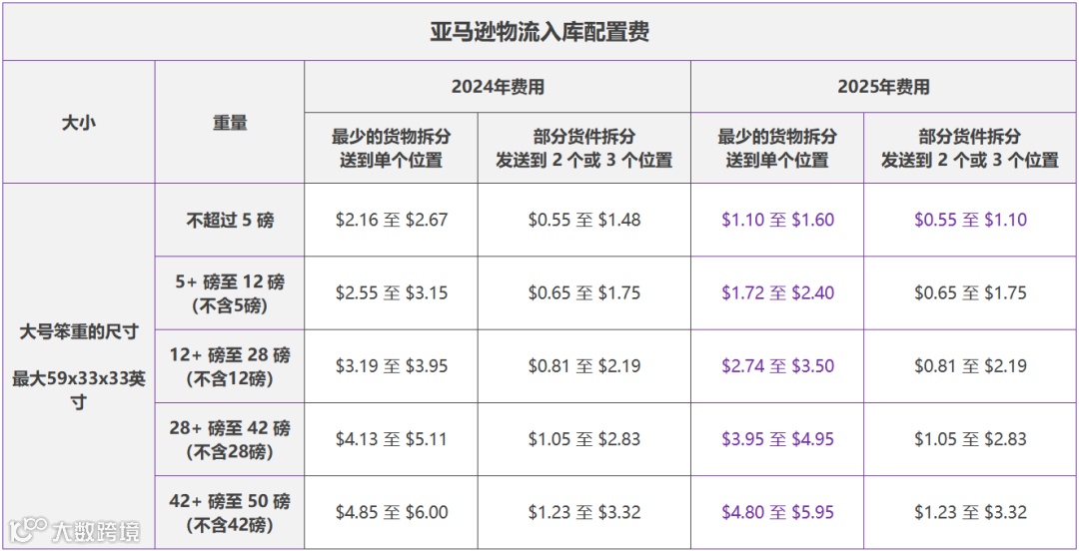Pick '$0.65 至 $1.75' in the 2024 column
This screenshot has width=1079, height=551.
tap(584, 293)
